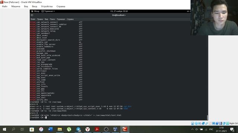The image size is (238, 133).
Task: Open the GNOME Терминал application menu dropdown
Action: 48,11
